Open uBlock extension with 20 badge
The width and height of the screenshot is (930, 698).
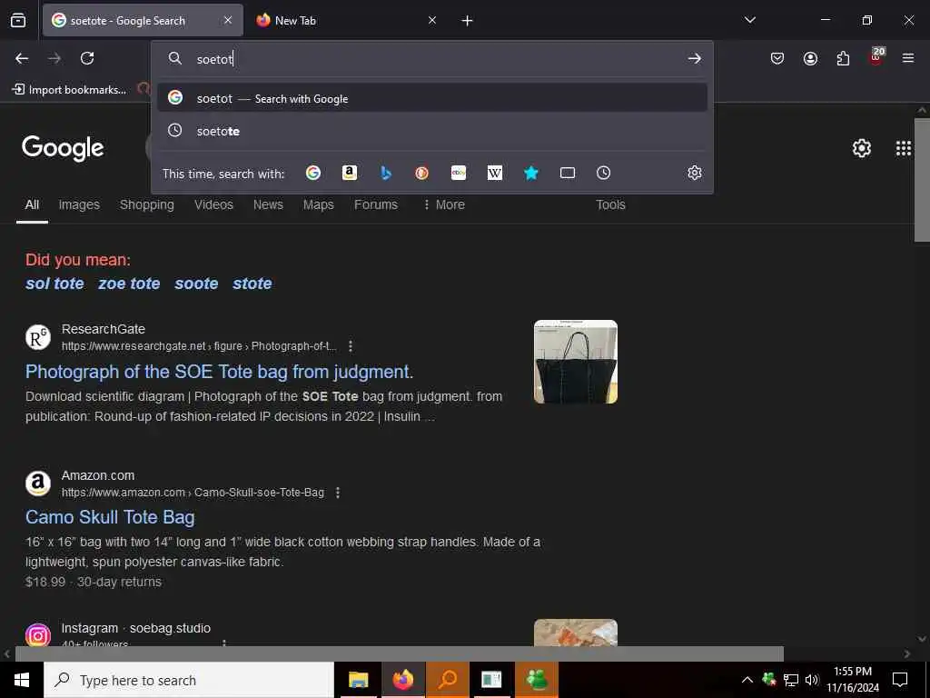pos(876,57)
